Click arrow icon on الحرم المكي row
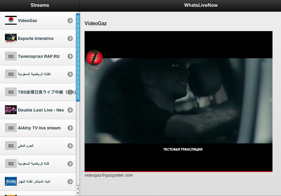This screenshot has height=196, width=281. (70, 146)
